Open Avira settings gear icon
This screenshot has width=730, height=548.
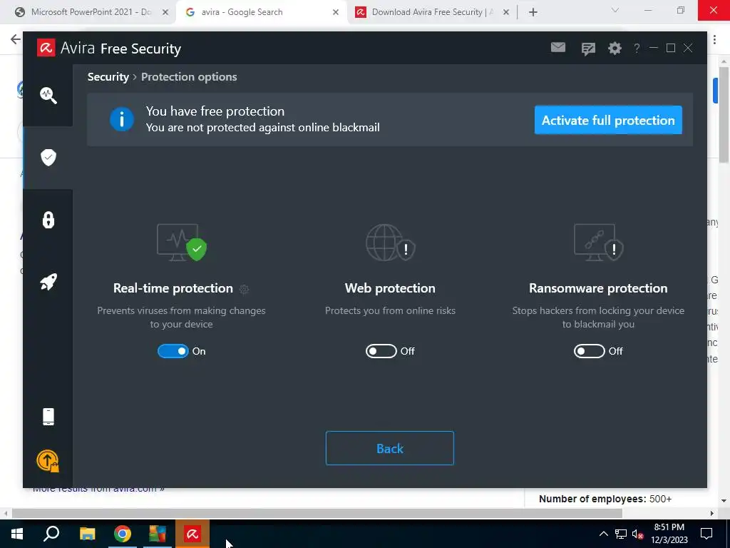coord(615,48)
